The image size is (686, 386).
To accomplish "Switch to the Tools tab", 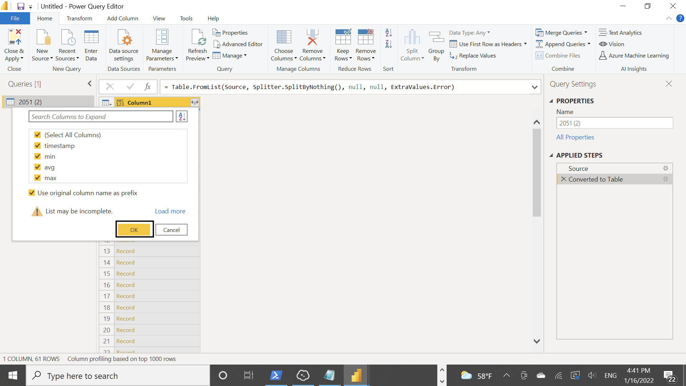I will pos(186,18).
